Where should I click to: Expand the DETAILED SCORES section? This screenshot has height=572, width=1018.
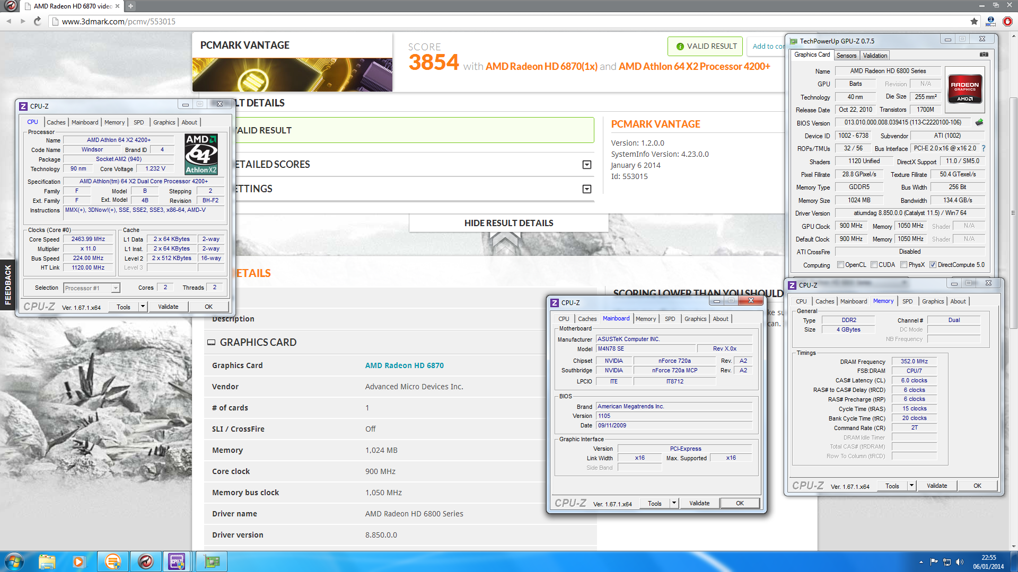pos(587,165)
